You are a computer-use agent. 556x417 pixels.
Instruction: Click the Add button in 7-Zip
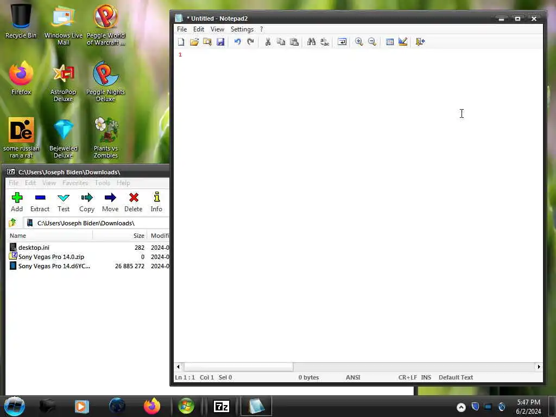17,202
